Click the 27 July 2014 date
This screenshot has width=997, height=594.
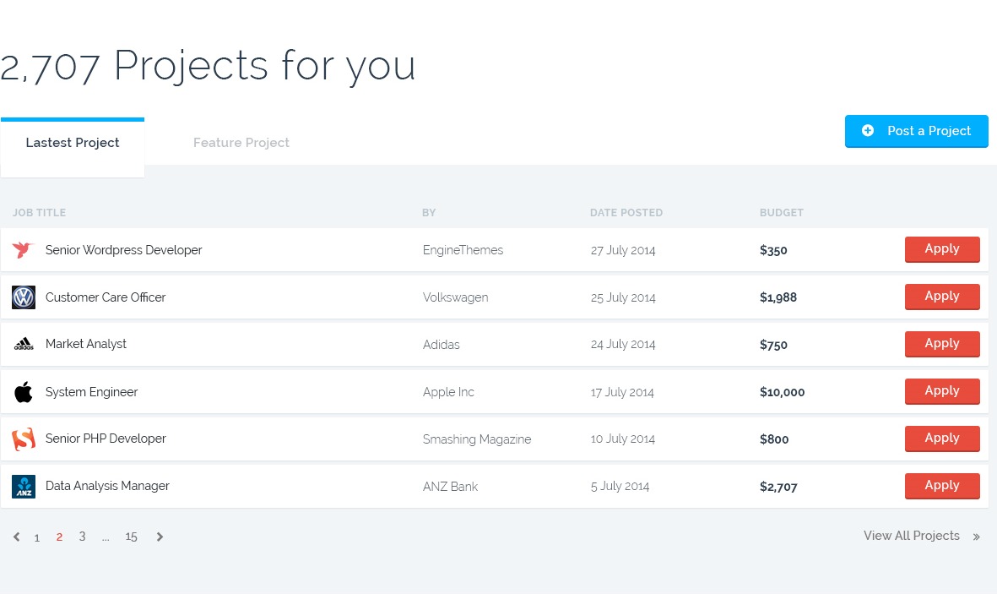point(622,250)
